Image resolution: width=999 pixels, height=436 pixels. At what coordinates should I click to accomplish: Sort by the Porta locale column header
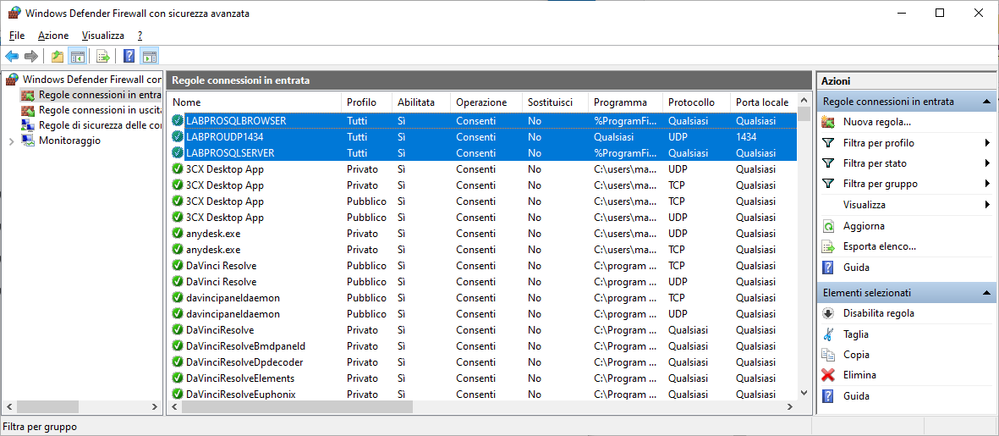(x=763, y=102)
